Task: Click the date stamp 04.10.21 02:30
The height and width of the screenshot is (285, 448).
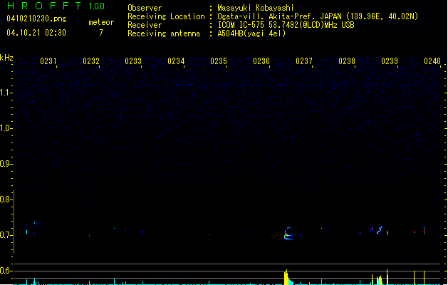Action: tap(36, 33)
